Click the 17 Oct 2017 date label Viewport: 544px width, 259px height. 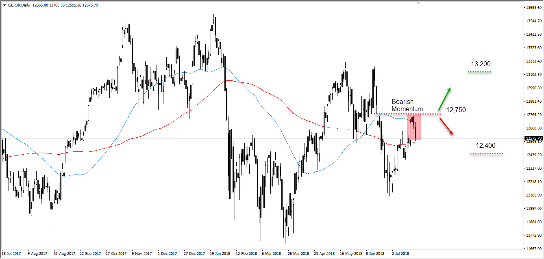coord(116,253)
